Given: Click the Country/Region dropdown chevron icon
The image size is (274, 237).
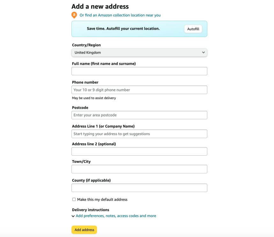Looking at the screenshot, I should click(203, 52).
